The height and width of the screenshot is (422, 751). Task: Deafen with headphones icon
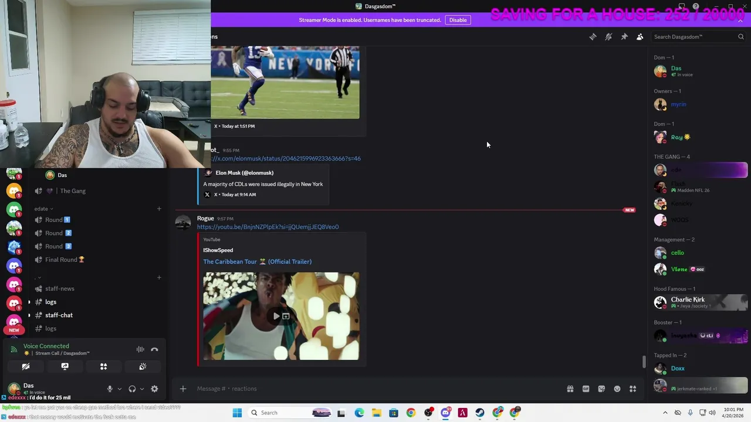tap(132, 389)
